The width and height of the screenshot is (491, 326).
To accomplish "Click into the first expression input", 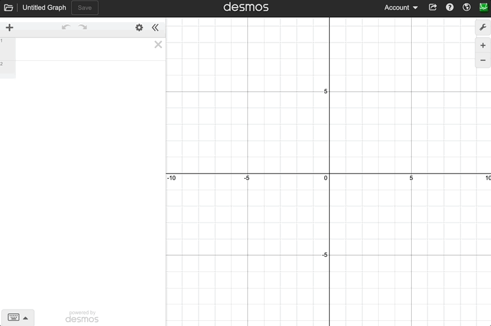I will (82, 49).
